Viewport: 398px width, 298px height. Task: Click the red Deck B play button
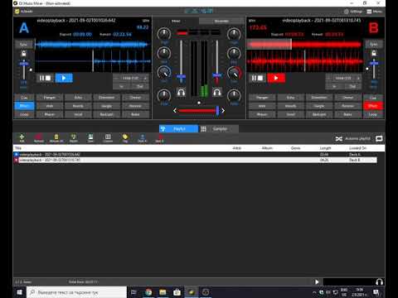point(276,78)
